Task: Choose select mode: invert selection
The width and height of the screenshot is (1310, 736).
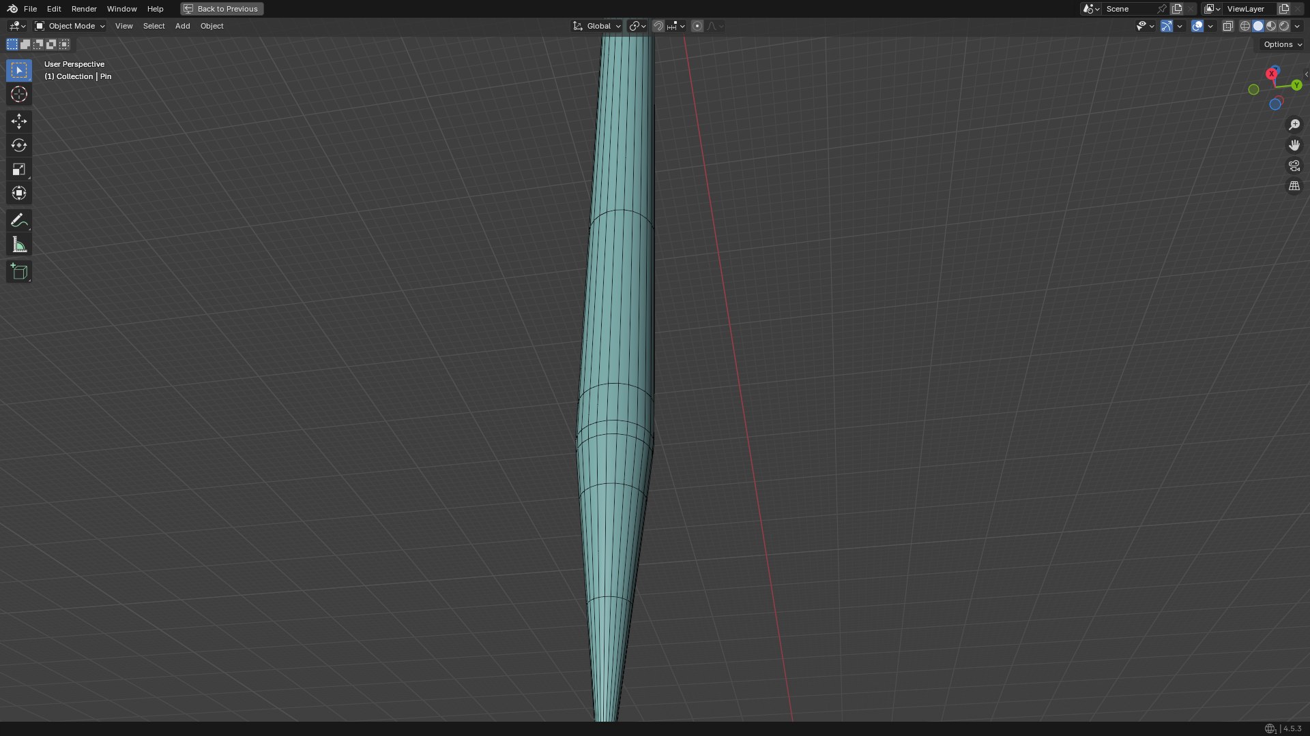Action: [51, 44]
